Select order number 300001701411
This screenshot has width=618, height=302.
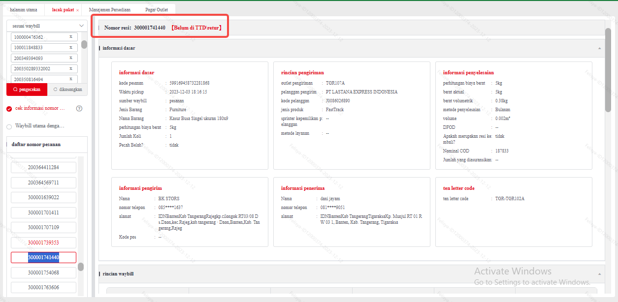(x=43, y=212)
